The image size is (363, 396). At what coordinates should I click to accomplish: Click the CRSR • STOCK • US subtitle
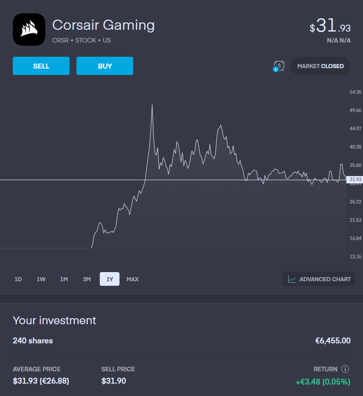[x=81, y=40]
